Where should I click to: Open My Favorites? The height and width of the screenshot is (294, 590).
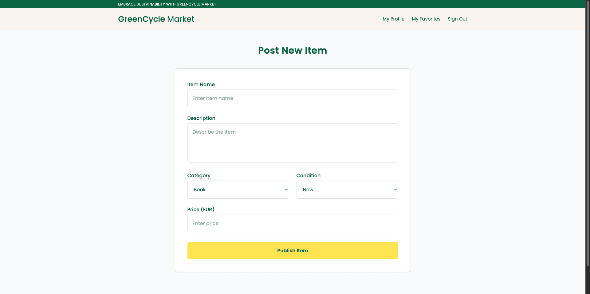pos(426,19)
